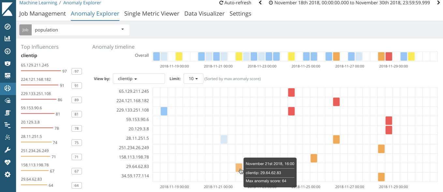Open Management via the gear icon
The image size is (443, 192).
point(7,174)
